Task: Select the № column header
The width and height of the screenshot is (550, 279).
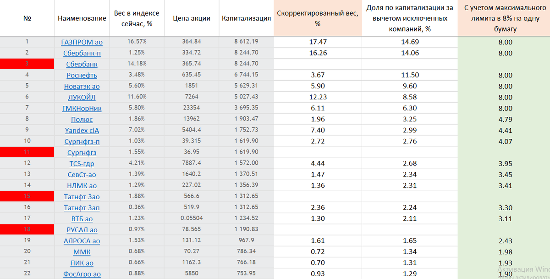Action: click(27, 18)
